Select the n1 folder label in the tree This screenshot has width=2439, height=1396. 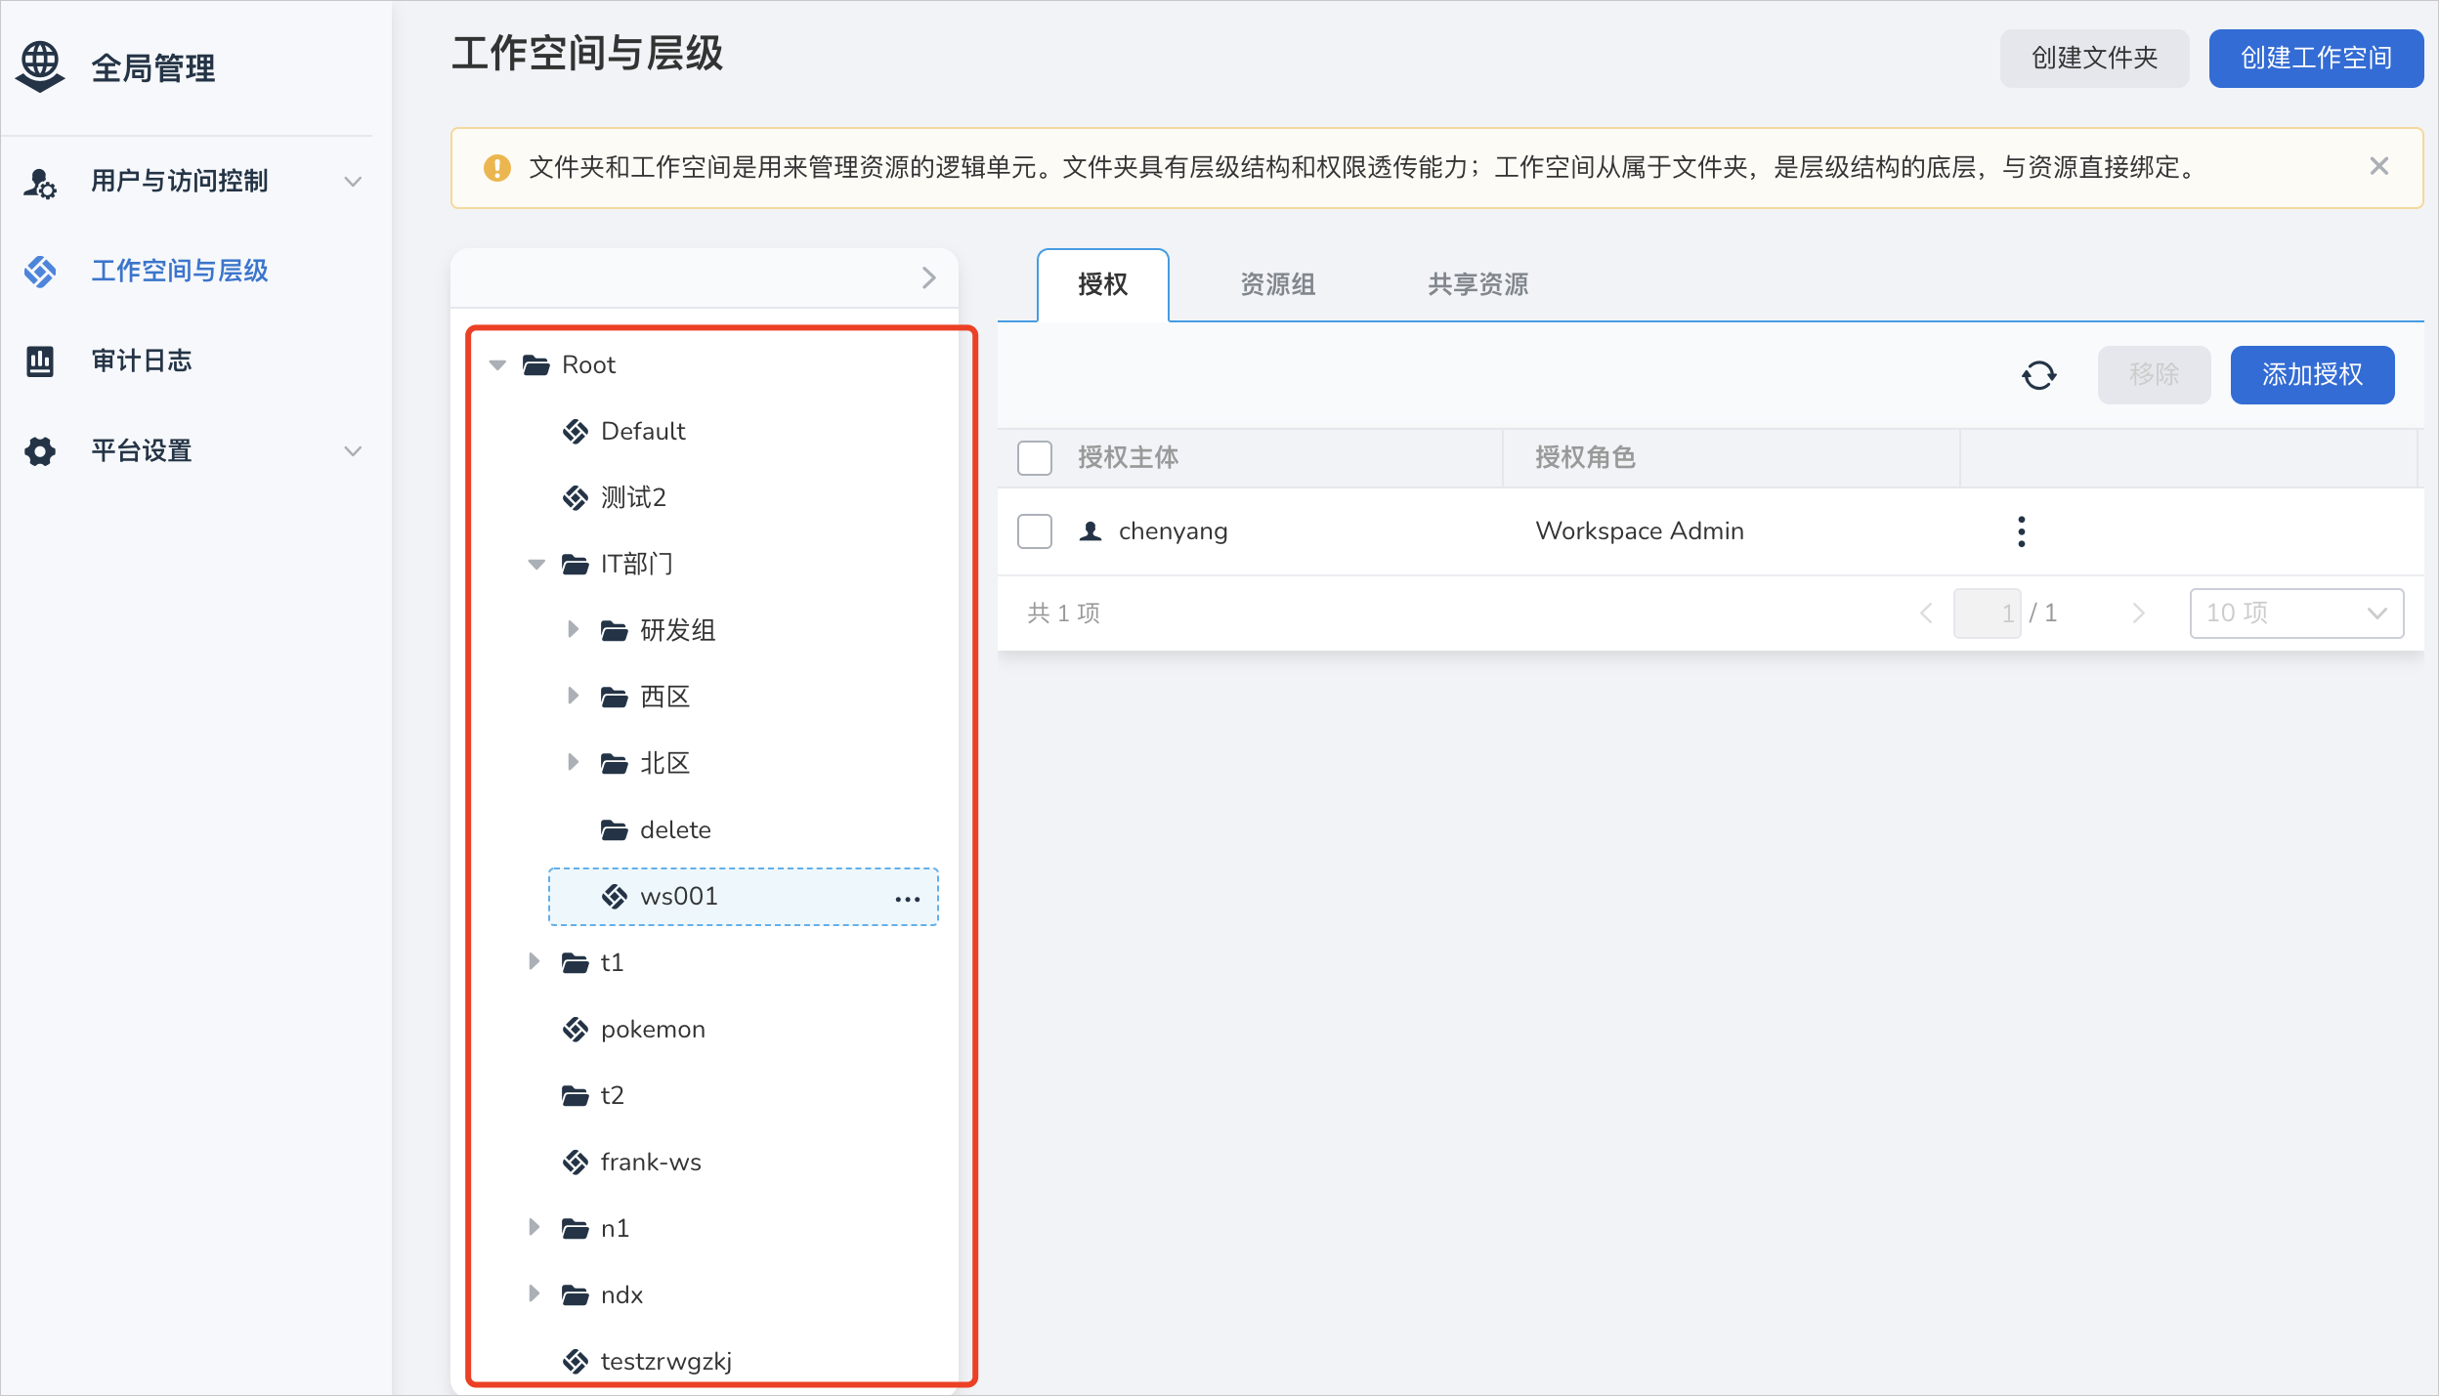[x=615, y=1229]
